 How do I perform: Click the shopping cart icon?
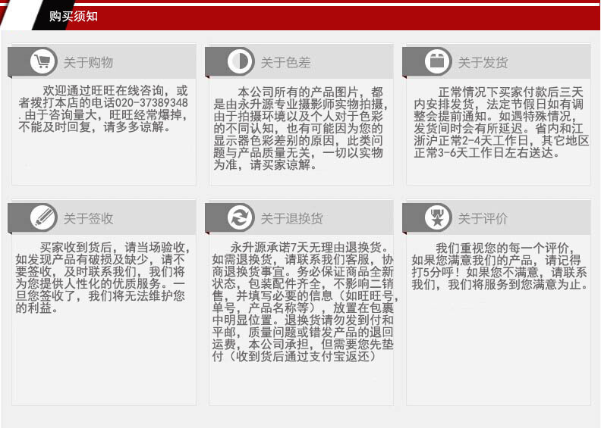click(x=42, y=62)
